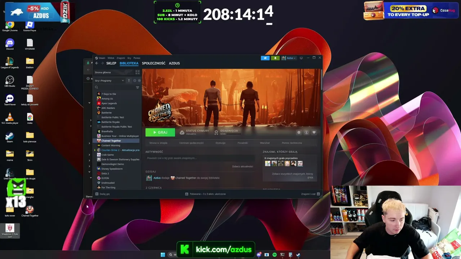Select the 'koło pierwsze' desktop folder

pyautogui.click(x=30, y=137)
